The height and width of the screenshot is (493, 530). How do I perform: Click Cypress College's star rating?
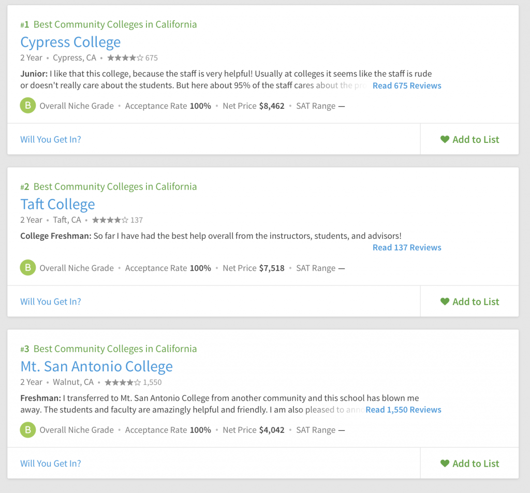point(125,58)
